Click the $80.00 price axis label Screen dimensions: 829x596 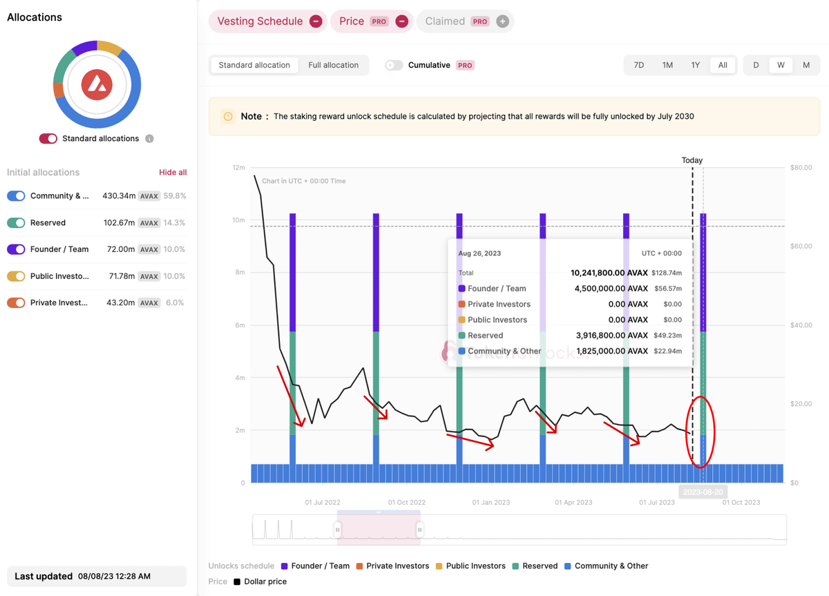[x=801, y=168]
